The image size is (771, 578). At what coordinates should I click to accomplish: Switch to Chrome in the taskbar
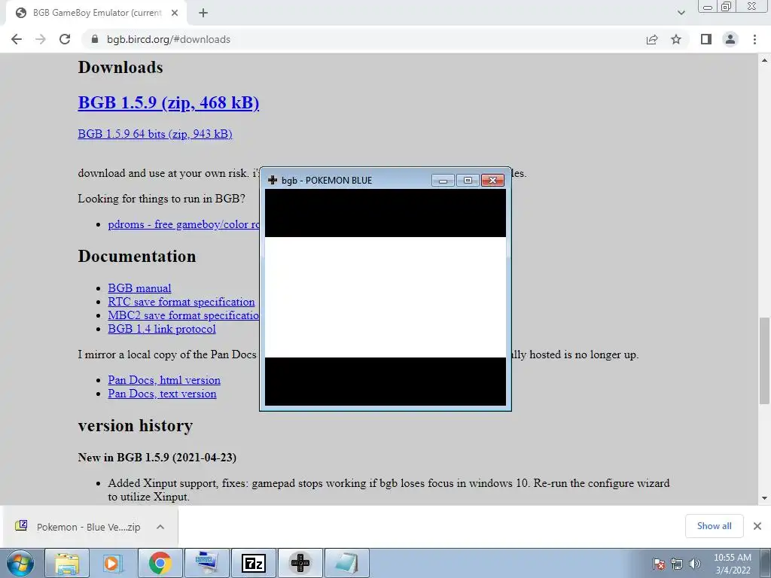(x=160, y=563)
